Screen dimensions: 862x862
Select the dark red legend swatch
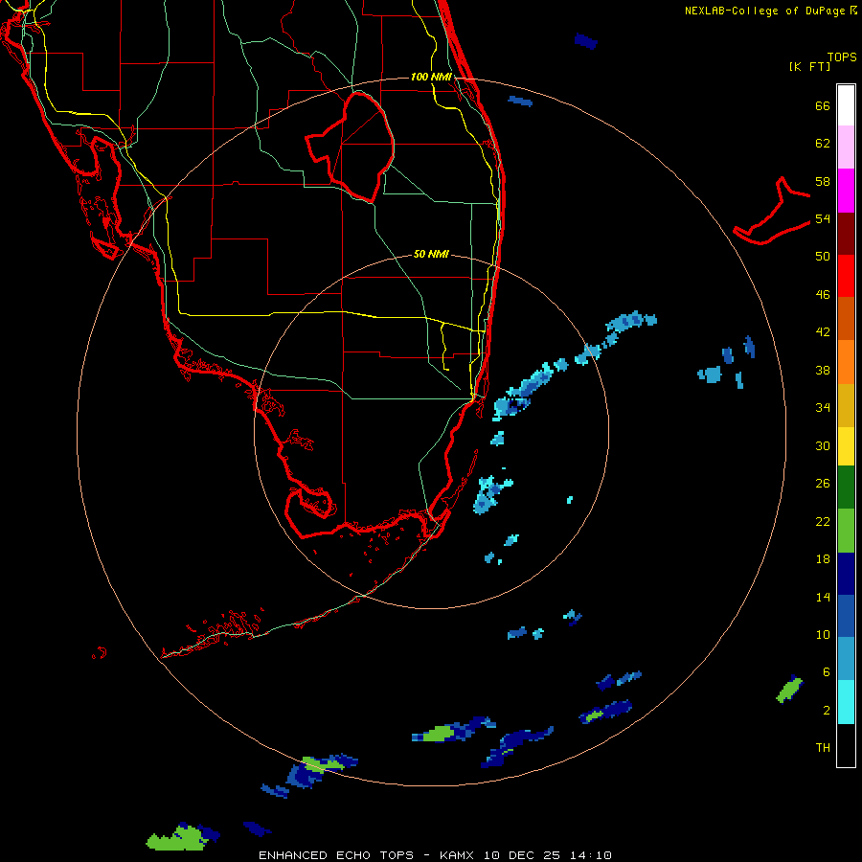846,234
